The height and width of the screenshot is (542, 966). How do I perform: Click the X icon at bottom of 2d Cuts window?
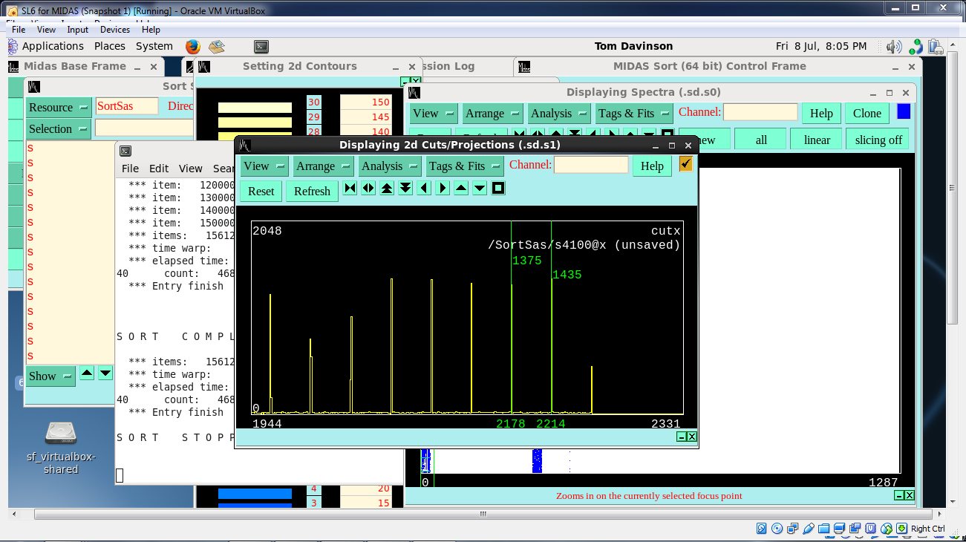[692, 437]
